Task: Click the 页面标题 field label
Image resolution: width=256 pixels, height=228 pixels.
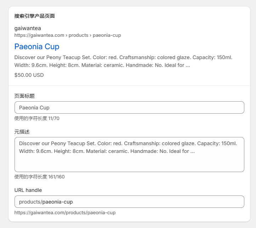Action: pyautogui.click(x=24, y=96)
